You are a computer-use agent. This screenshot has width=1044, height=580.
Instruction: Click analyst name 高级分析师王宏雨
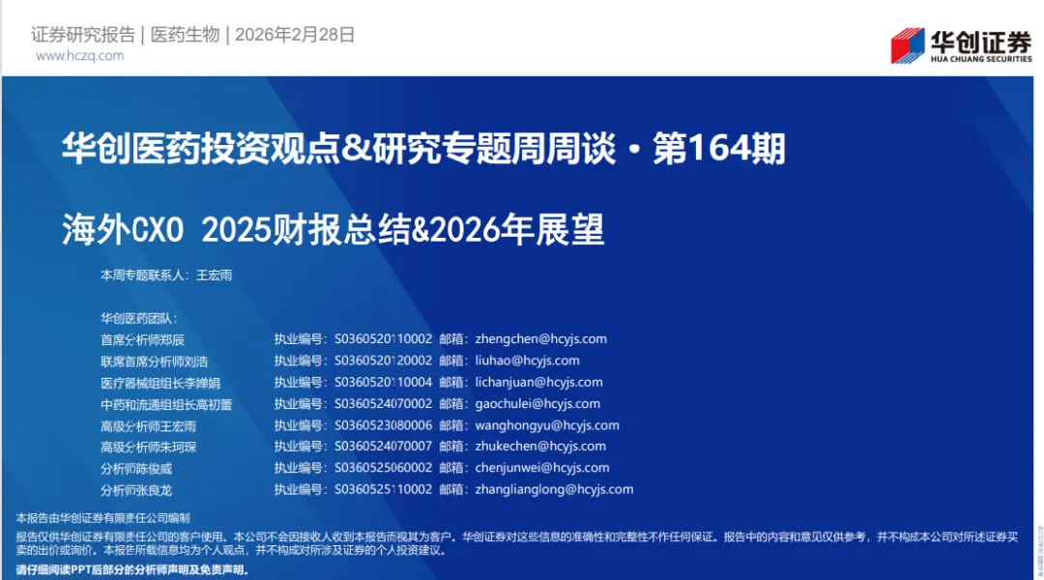149,426
